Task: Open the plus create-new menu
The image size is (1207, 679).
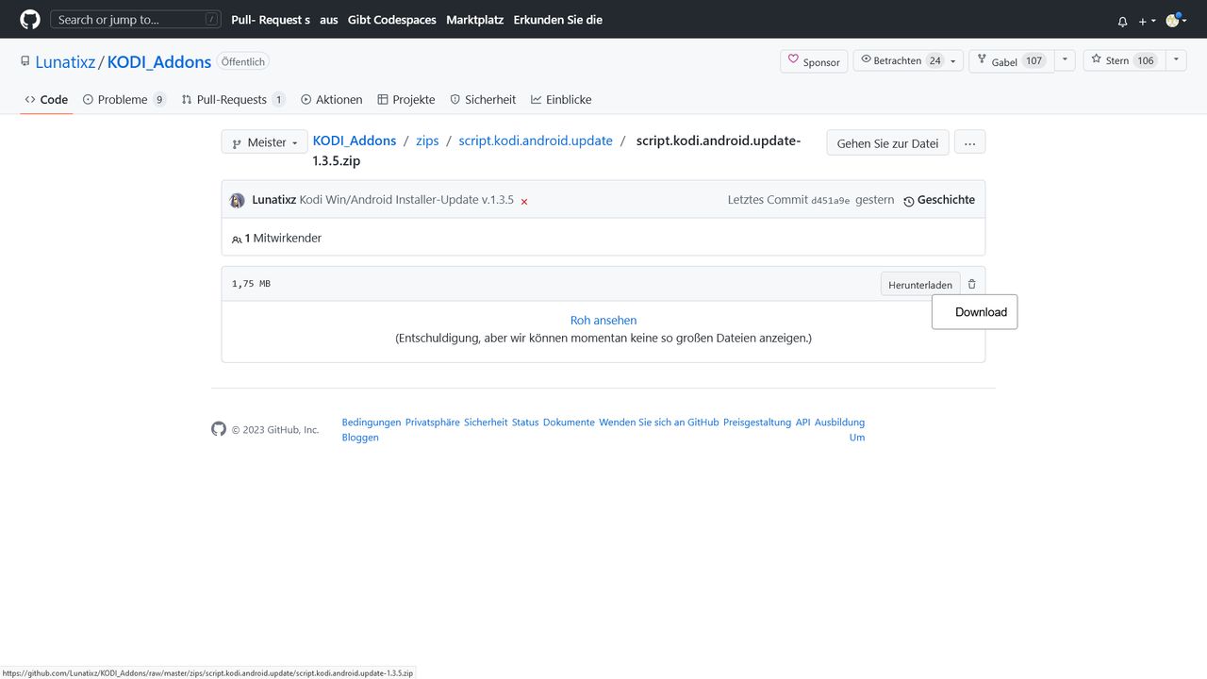Action: click(x=1147, y=21)
